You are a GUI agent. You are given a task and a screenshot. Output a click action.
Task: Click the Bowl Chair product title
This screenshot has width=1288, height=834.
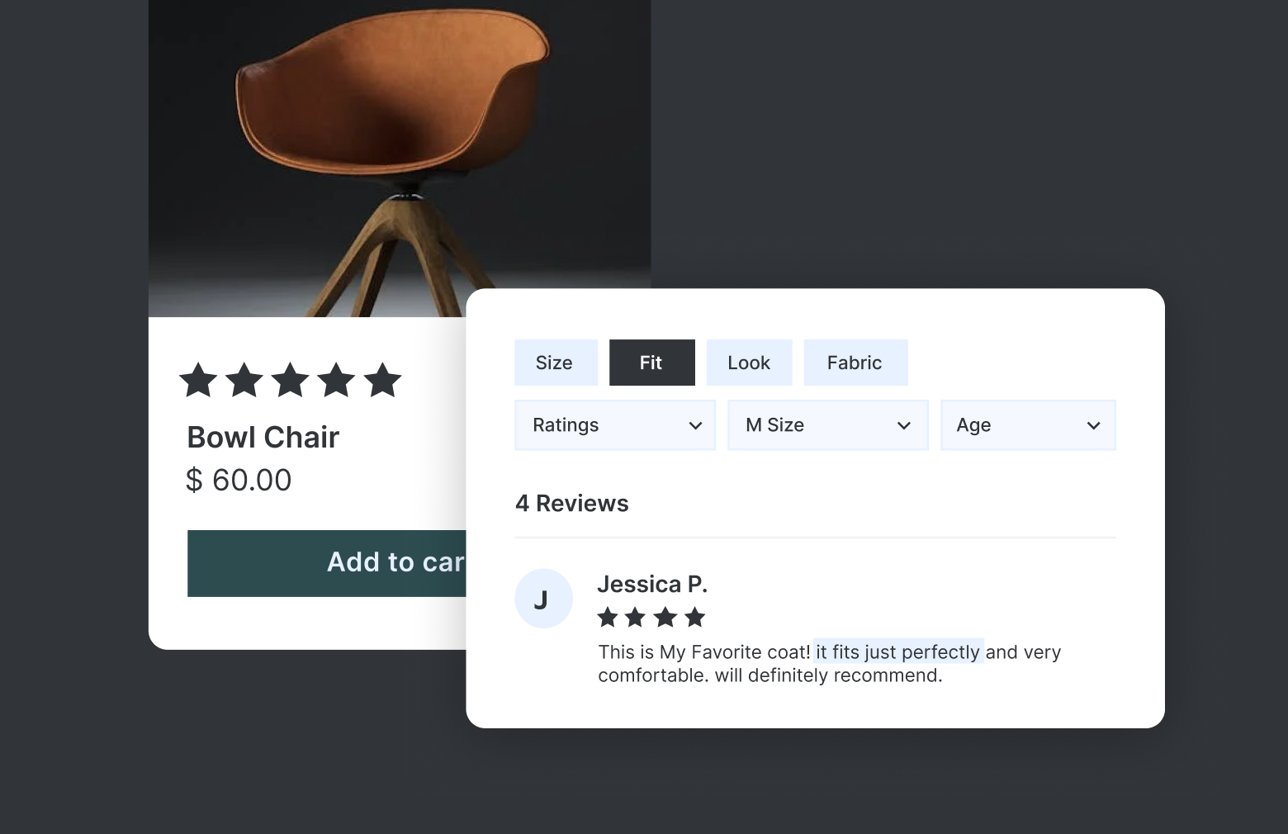(x=263, y=437)
